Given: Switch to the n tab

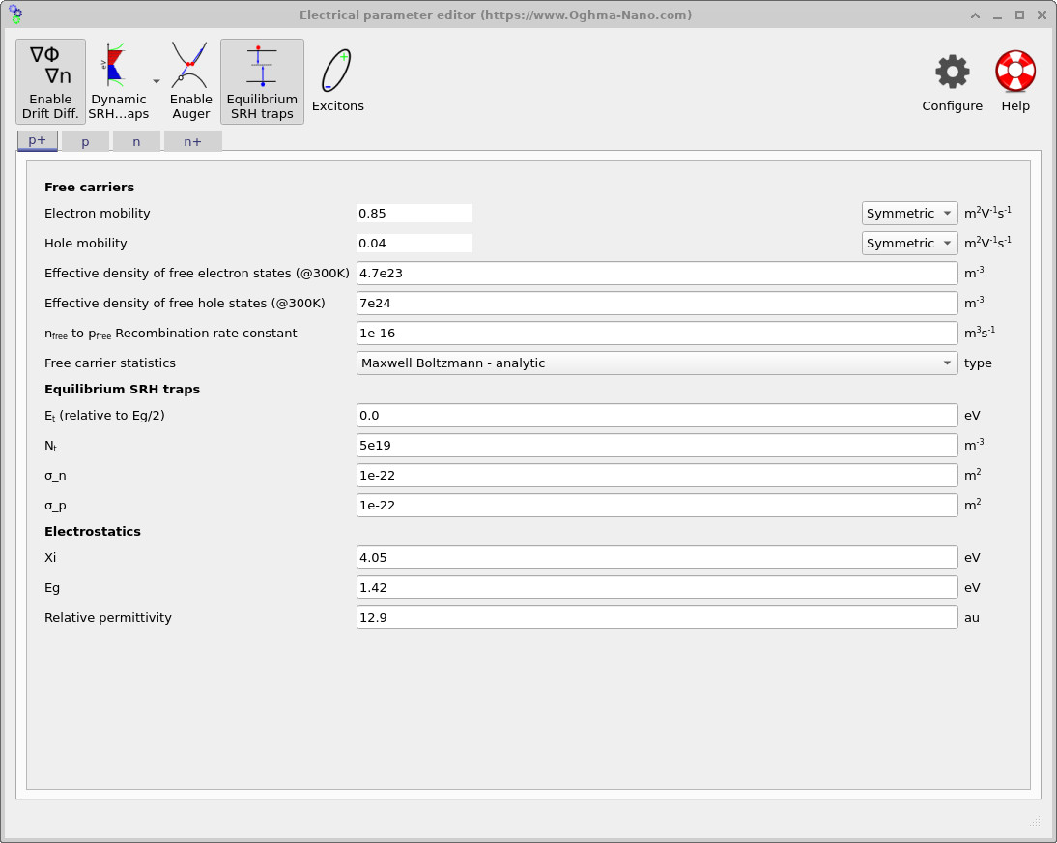Looking at the screenshot, I should (x=136, y=140).
